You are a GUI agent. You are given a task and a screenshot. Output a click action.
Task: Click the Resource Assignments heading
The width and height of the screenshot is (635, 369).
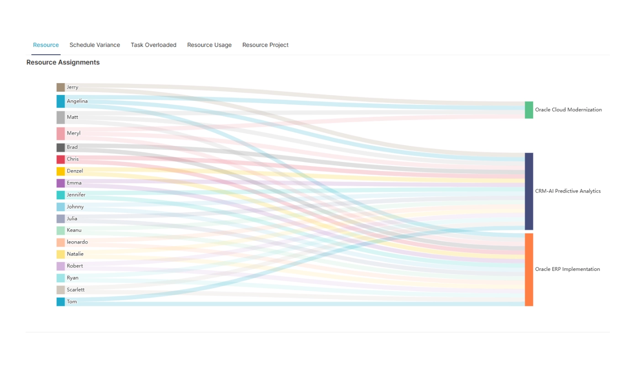point(63,62)
